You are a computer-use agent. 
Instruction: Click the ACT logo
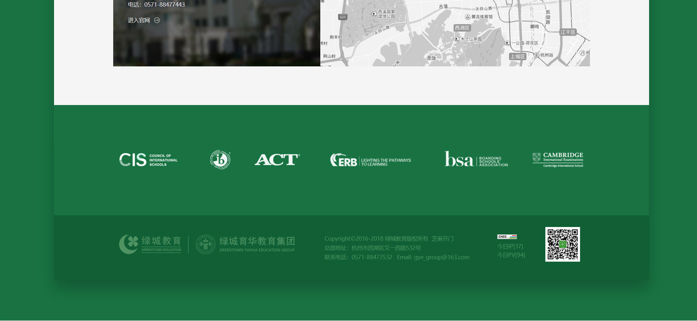click(x=277, y=160)
